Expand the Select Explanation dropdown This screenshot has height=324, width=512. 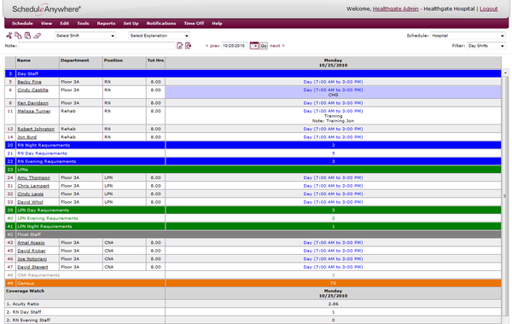point(159,36)
